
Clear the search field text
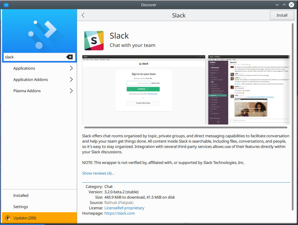coord(70,57)
